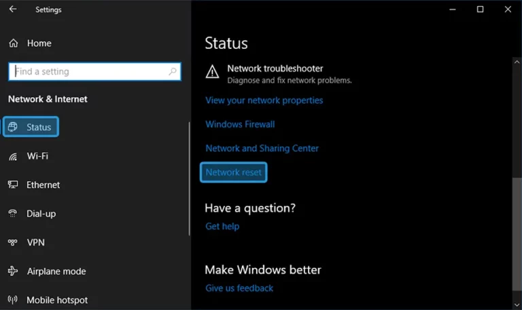Focus the Find a setting search box
Viewport: 522px width, 310px height.
point(95,71)
